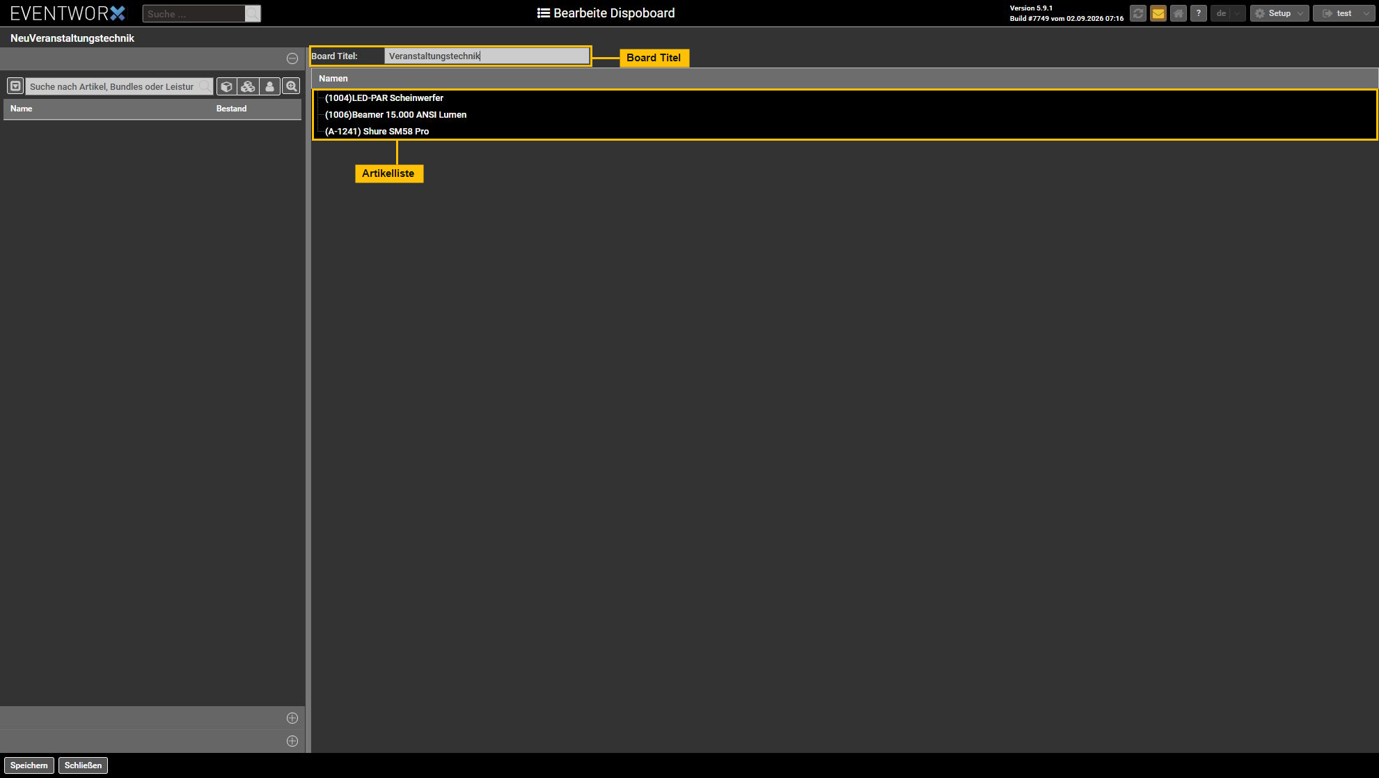Click magnifier inside the article search field
Screen dimensions: 1379x778
click(205, 86)
